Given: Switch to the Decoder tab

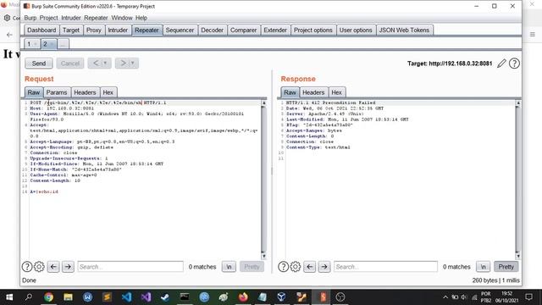Looking at the screenshot, I should click(212, 30).
